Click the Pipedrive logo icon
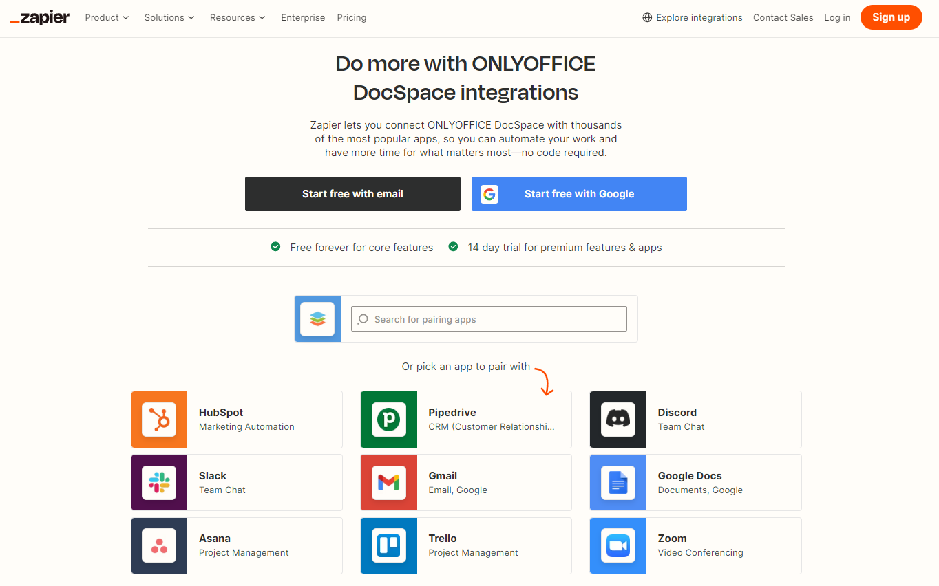This screenshot has width=939, height=586. coord(389,420)
